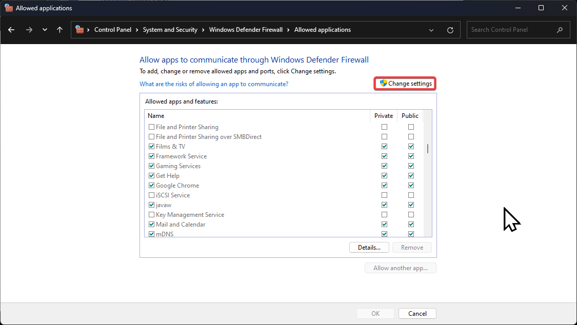Toggle the Google Chrome name checkbox
Viewport: 577px width, 325px height.
click(151, 186)
